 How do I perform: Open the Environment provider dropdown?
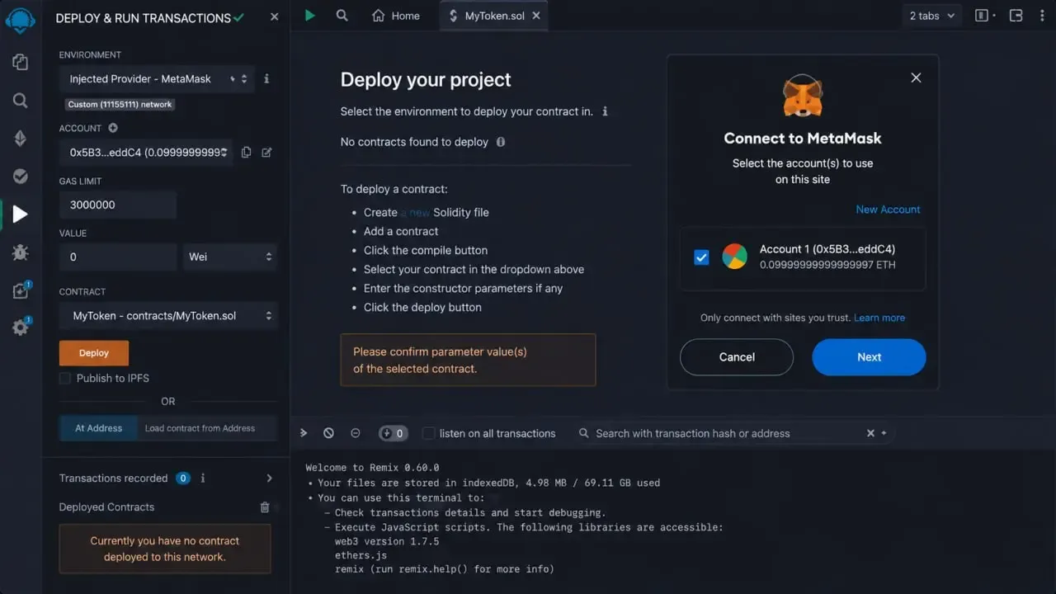click(x=157, y=79)
